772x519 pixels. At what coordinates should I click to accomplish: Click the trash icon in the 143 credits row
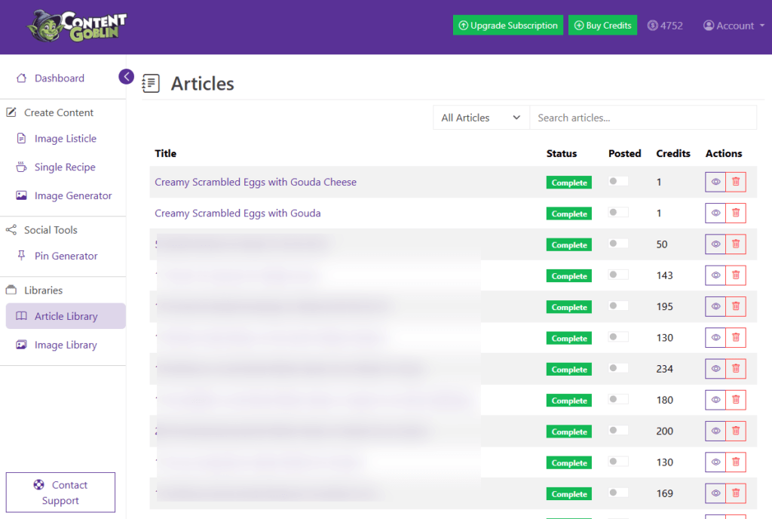736,275
